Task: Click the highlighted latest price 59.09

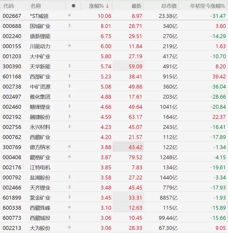Action: click(135, 67)
